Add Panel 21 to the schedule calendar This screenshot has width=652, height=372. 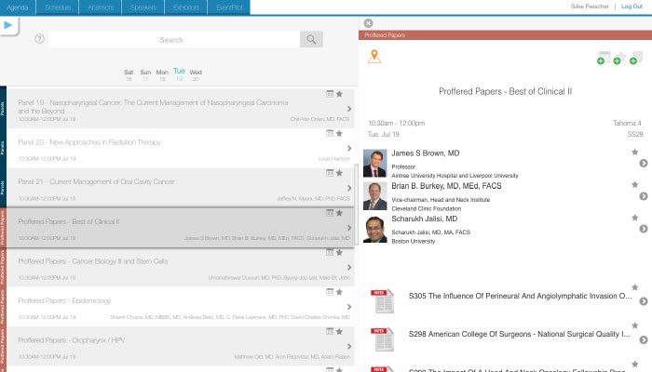tap(330, 173)
